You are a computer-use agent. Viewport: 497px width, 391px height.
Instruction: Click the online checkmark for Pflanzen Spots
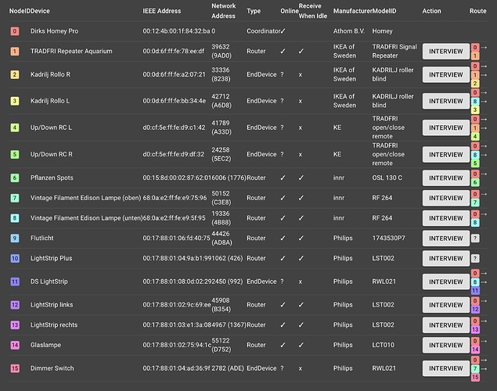coord(283,178)
